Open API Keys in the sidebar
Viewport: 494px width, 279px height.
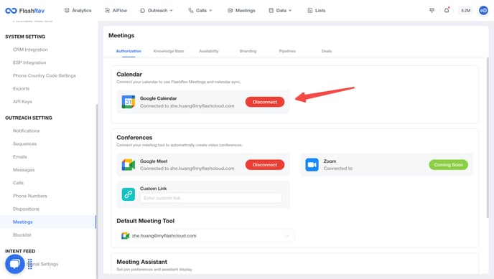point(22,102)
